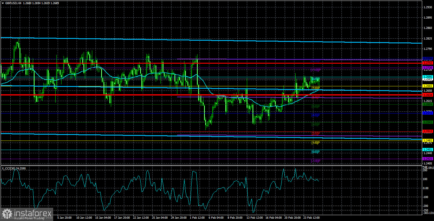Image resolution: width=434 pixels, height=221 pixels.
Task: Select the red 1.2634 price tag
Action: [x=428, y=95]
